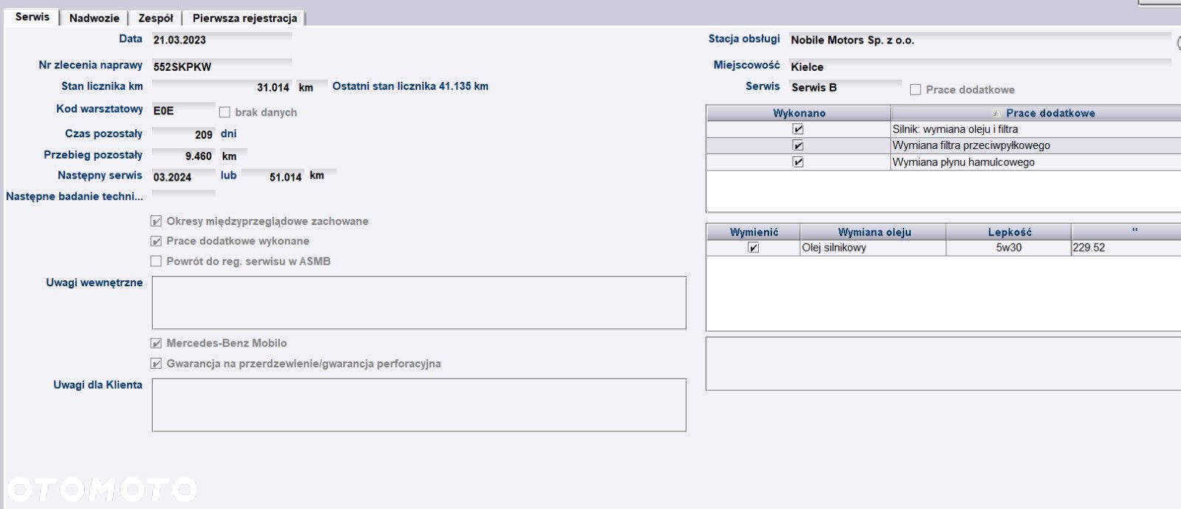Uncheck 'Silnik: wymiana oleju i filtra' row
The height and width of the screenshot is (509, 1181).
(x=798, y=129)
